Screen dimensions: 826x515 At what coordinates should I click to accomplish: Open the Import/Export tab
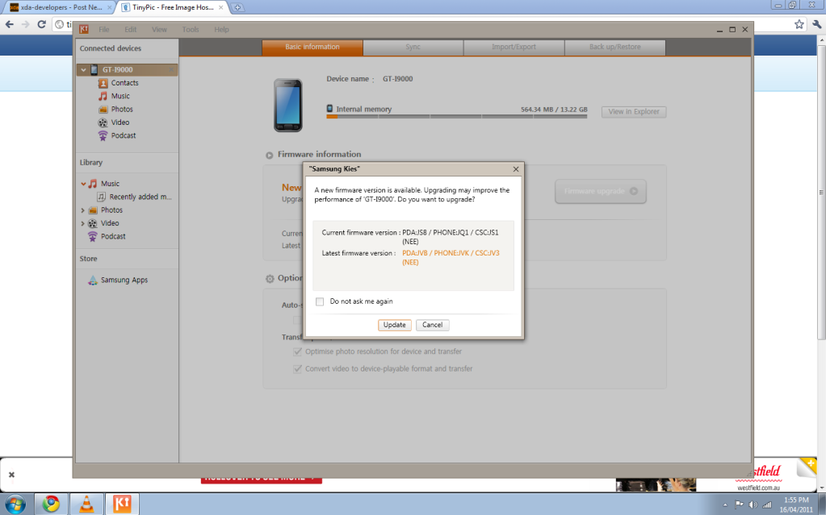pos(514,47)
